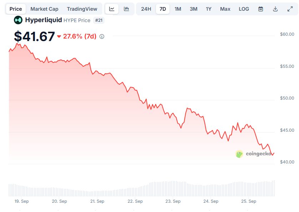Click the HYPE rank badge #21
This screenshot has height=212, width=299.
tap(99, 20)
